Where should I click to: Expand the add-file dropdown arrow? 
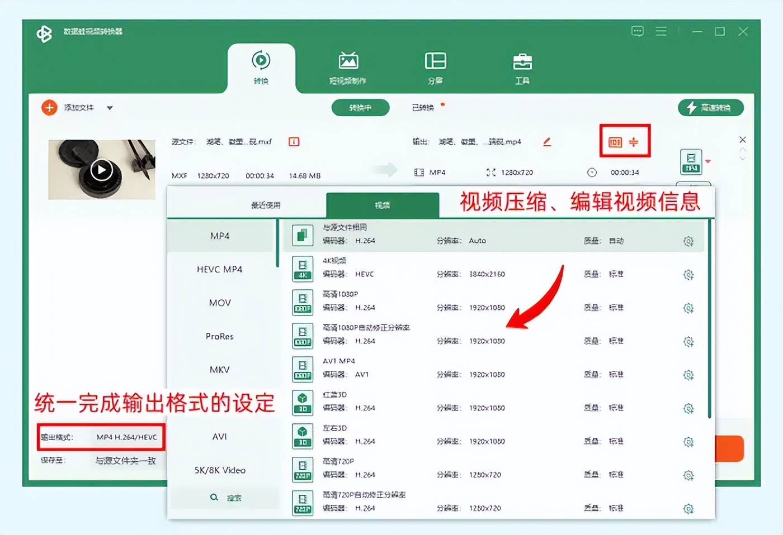(x=110, y=108)
